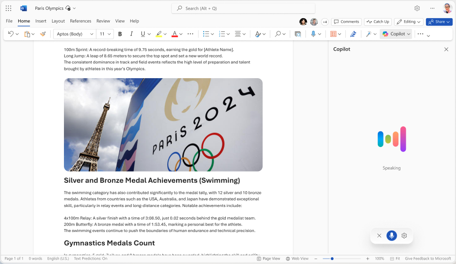The image size is (456, 264).
Task: Click the Find magnifier icon in ribbon
Action: [278, 34]
